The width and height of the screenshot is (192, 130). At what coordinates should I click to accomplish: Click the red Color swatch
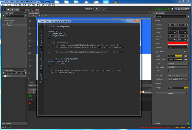178,43
